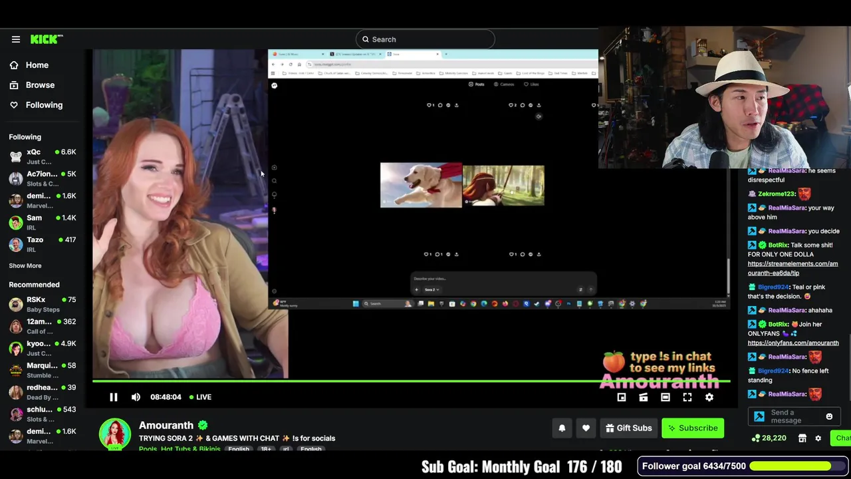The image size is (851, 479).
Task: Click the Send a message chat field
Action: click(795, 416)
